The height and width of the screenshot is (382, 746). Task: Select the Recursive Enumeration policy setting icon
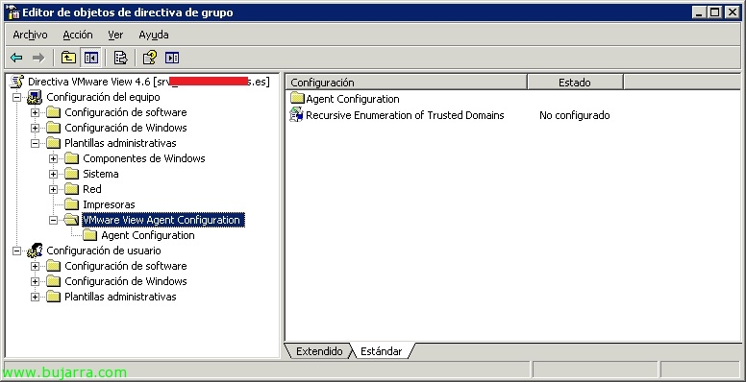[296, 115]
